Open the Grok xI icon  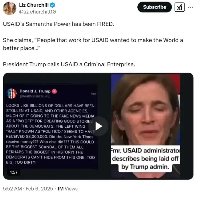(x=180, y=7)
